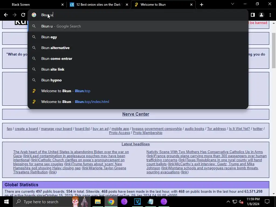This screenshot has height=207, width=276.
Task: Open the blue V app in taskbar
Action: click(137, 202)
